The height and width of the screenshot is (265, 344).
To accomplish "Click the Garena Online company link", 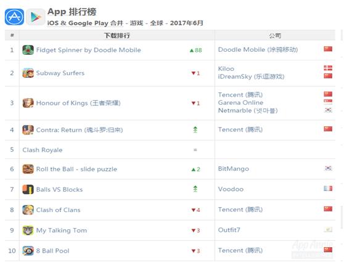I will tap(240, 103).
